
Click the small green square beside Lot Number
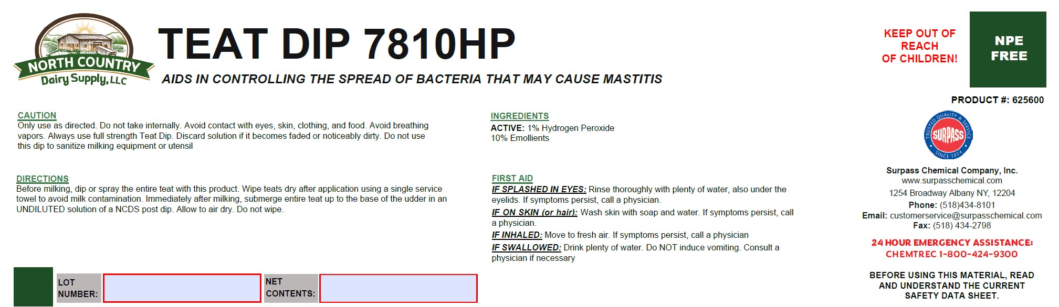coord(33,287)
